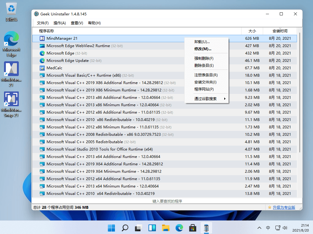Screen dimensions: 313x234
Task: Open the 帮助(H) menu
Action: tap(94, 23)
